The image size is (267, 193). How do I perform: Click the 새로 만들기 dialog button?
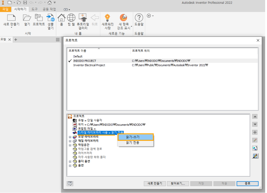click(x=155, y=183)
